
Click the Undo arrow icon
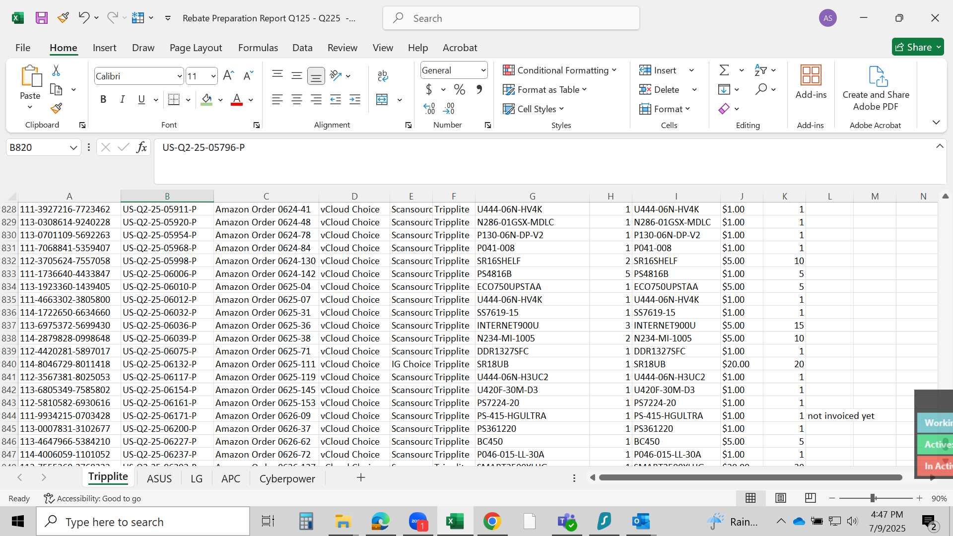point(83,18)
